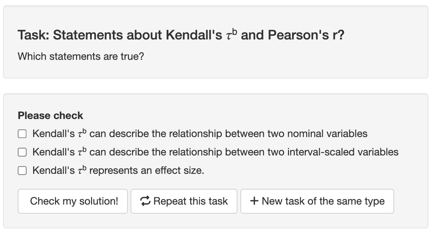Click the two nominal variables statement text
This screenshot has height=234, width=432.
[228, 134]
